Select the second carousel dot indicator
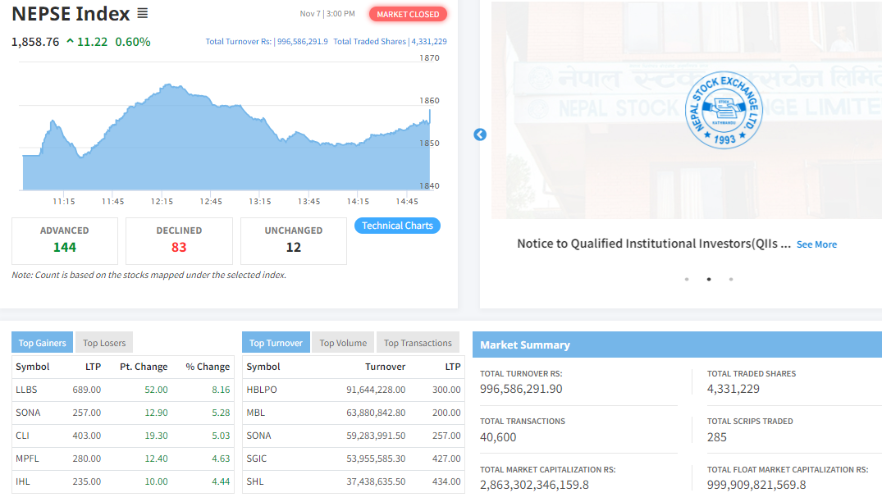The height and width of the screenshot is (502, 882). tap(709, 280)
